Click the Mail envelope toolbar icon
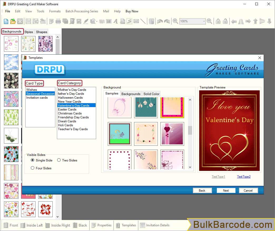Screen dimensions: 275x231 point(136,21)
